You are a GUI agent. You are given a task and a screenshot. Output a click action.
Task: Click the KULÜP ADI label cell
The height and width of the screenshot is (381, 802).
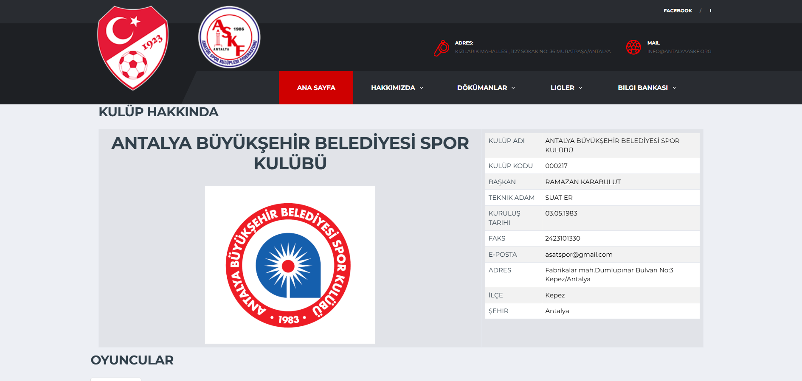pos(513,146)
